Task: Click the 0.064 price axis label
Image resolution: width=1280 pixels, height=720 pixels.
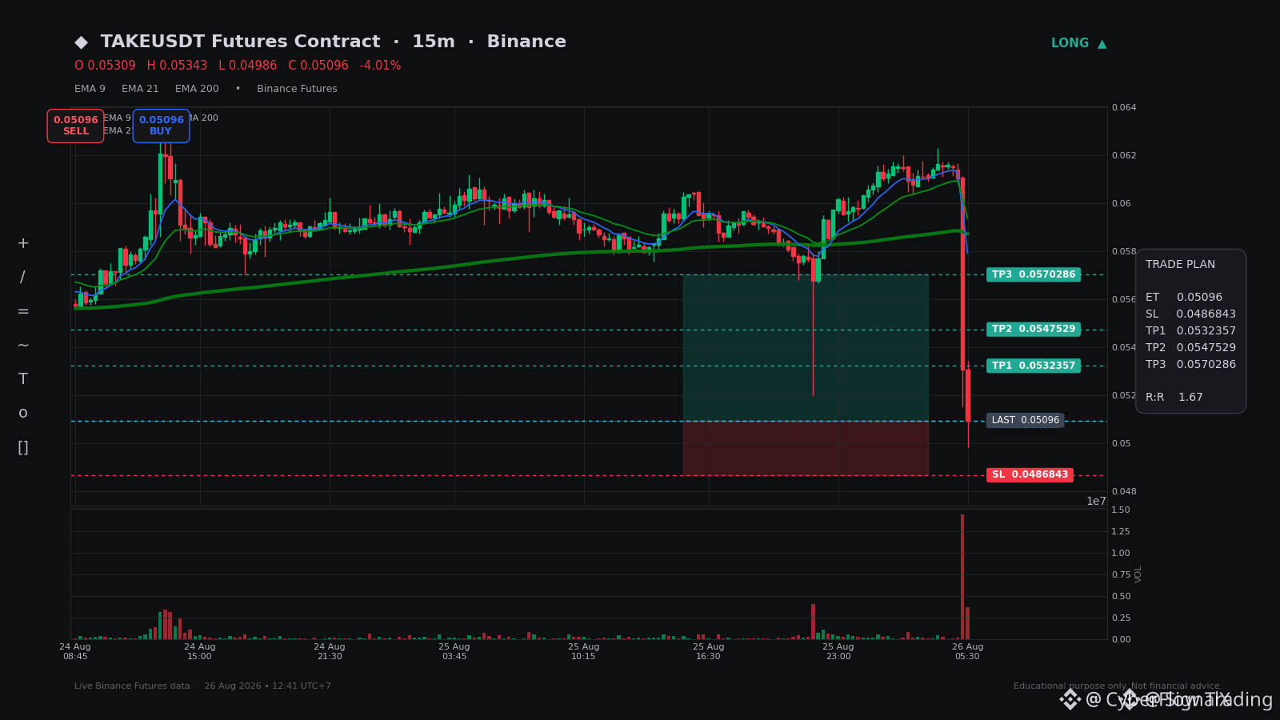Action: click(1124, 107)
